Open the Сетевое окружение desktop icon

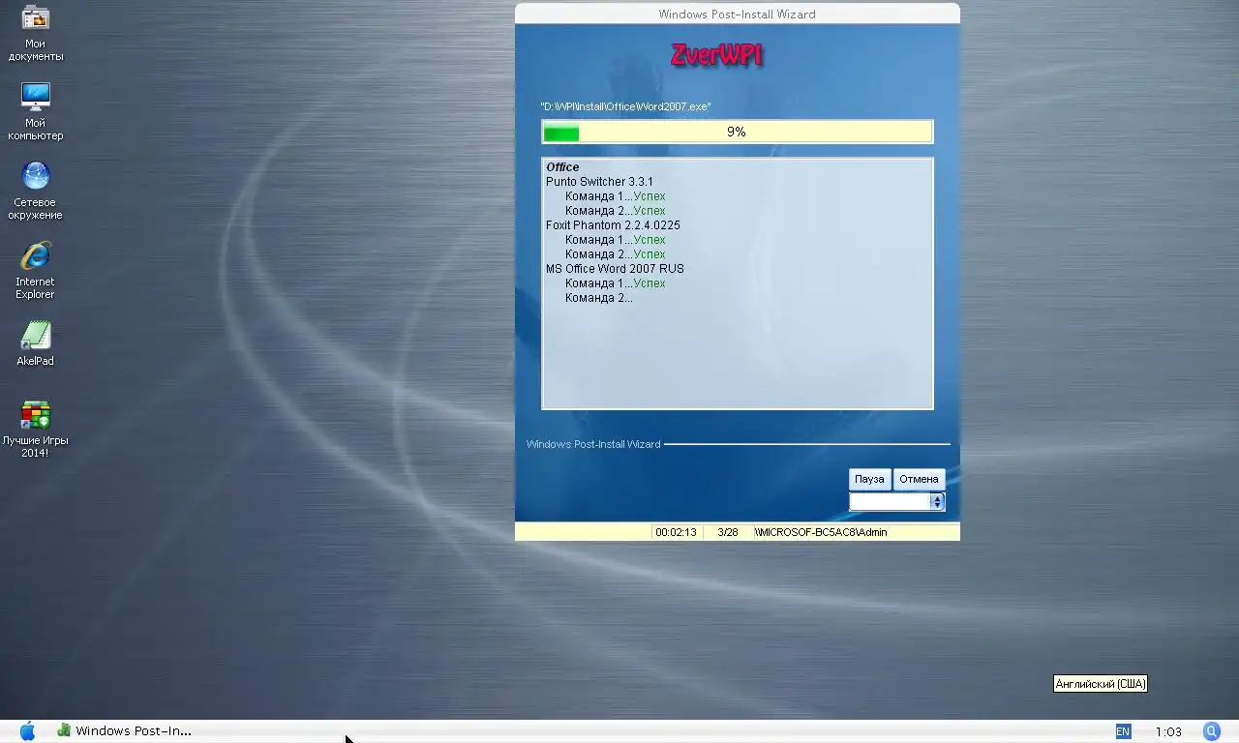[x=36, y=192]
